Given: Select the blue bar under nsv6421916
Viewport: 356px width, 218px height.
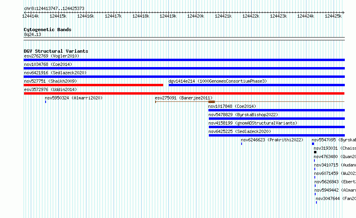Looking at the screenshot, I should coord(184,77).
